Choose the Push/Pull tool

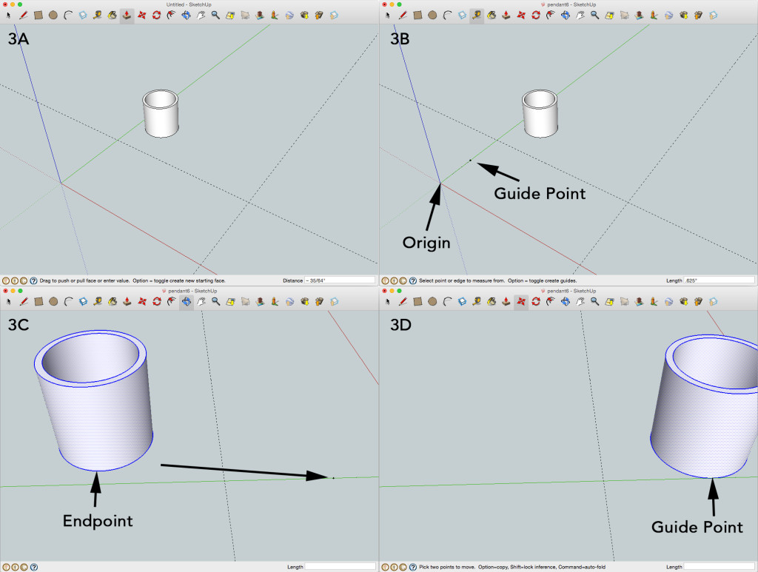click(127, 15)
